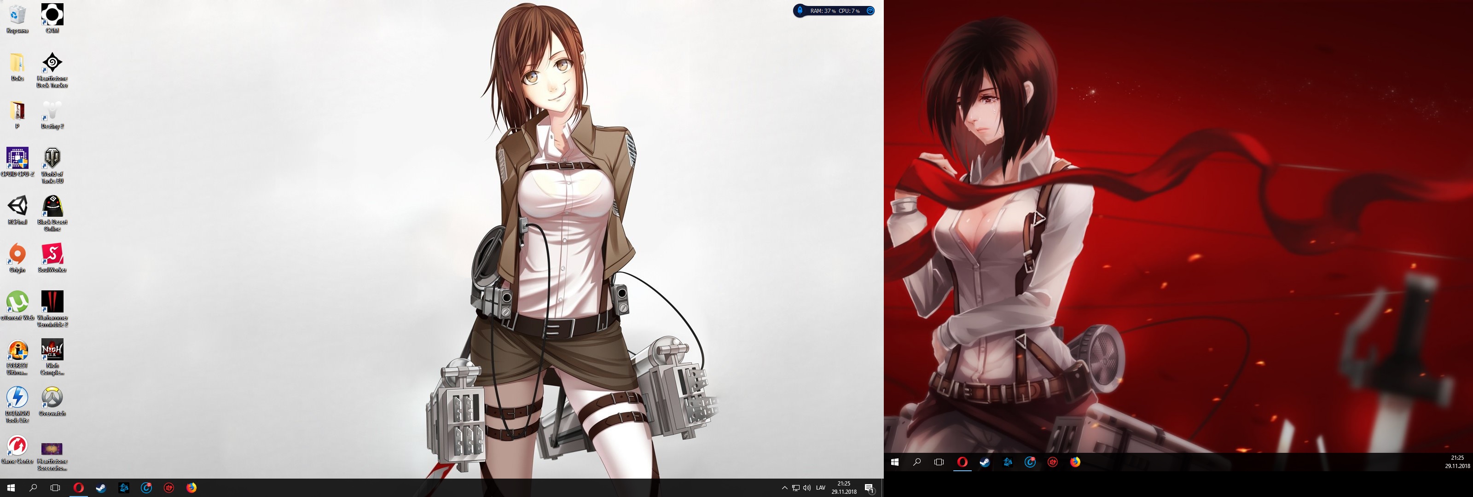Image resolution: width=1473 pixels, height=497 pixels.
Task: Open the blue C icon on left taskbar
Action: tap(146, 488)
